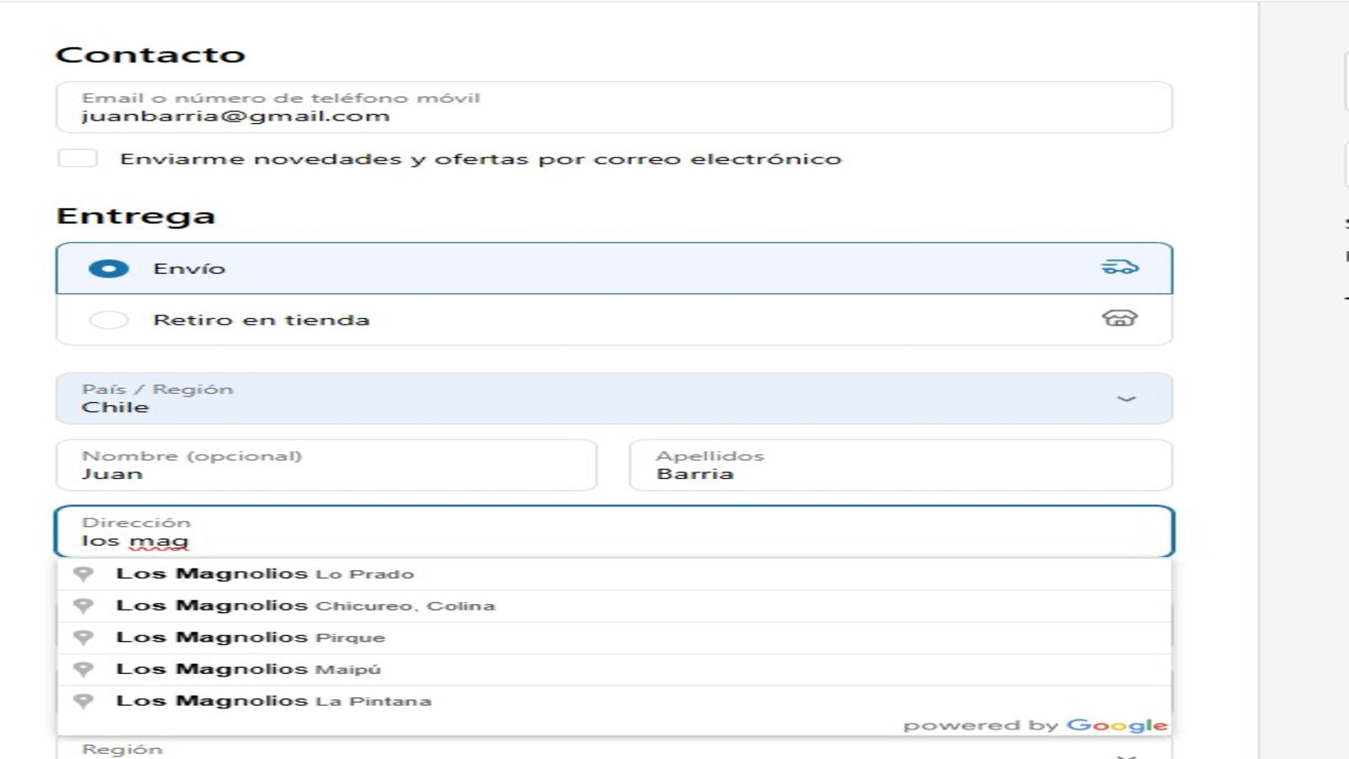This screenshot has height=759, width=1349.
Task: Click the highlighted Envío option row
Action: (590, 267)
